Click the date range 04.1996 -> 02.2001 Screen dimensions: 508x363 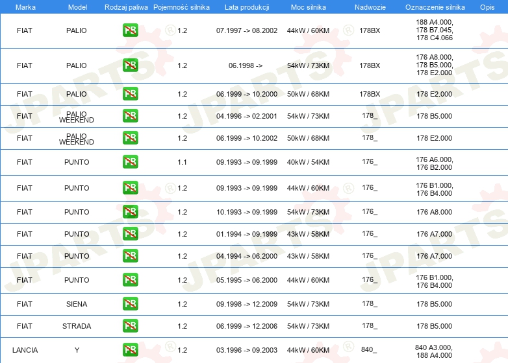tap(247, 116)
